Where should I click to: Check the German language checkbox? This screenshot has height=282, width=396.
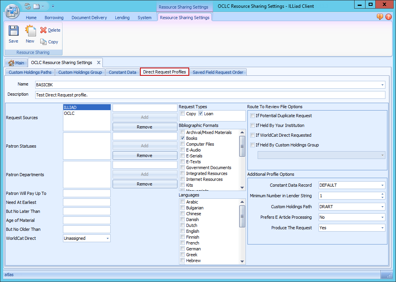pyautogui.click(x=183, y=249)
